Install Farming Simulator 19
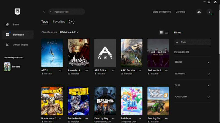 pyautogui.click(x=153, y=122)
